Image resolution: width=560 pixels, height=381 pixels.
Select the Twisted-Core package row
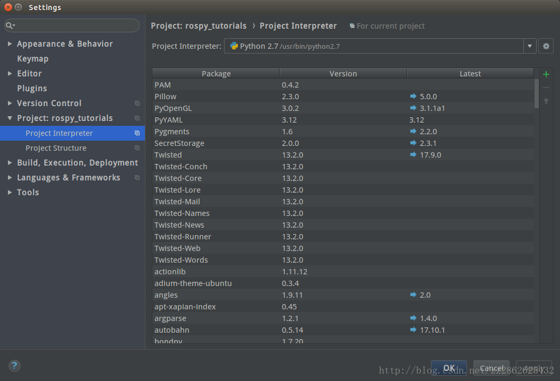343,178
